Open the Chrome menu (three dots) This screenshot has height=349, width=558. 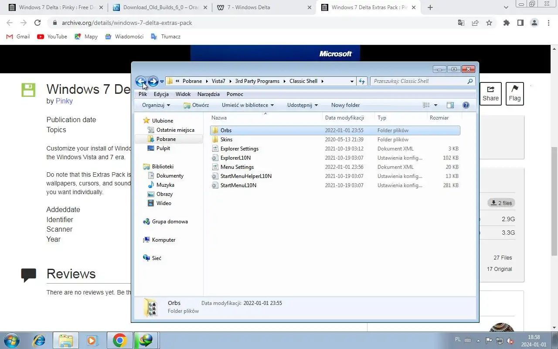pos(548,23)
